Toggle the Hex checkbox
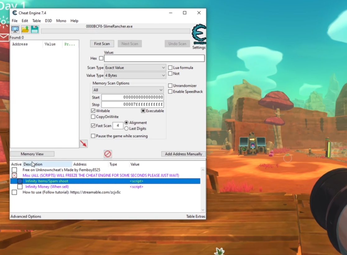 tap(101, 58)
